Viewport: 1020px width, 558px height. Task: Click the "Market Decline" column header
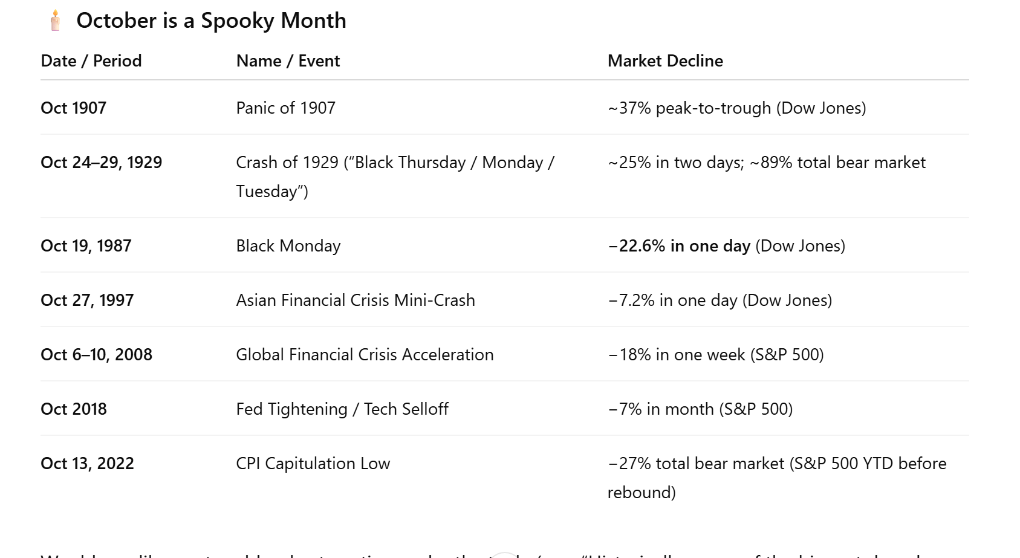(665, 61)
